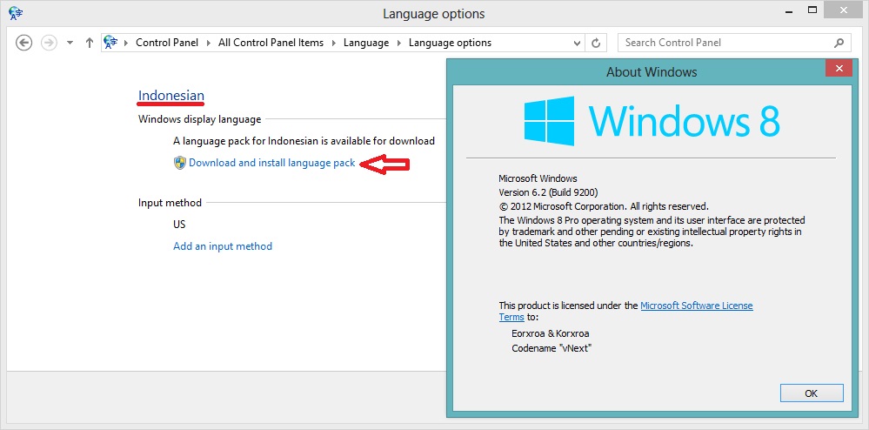Click the shield icon beside download link
The width and height of the screenshot is (869, 430).
click(179, 163)
